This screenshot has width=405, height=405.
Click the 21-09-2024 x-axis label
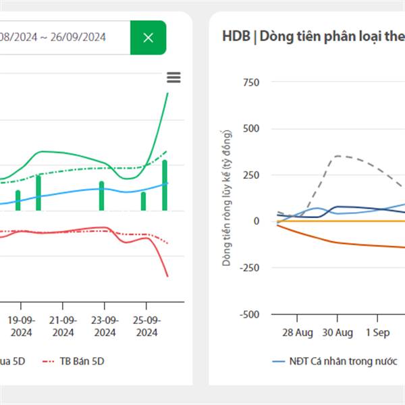[63, 327]
